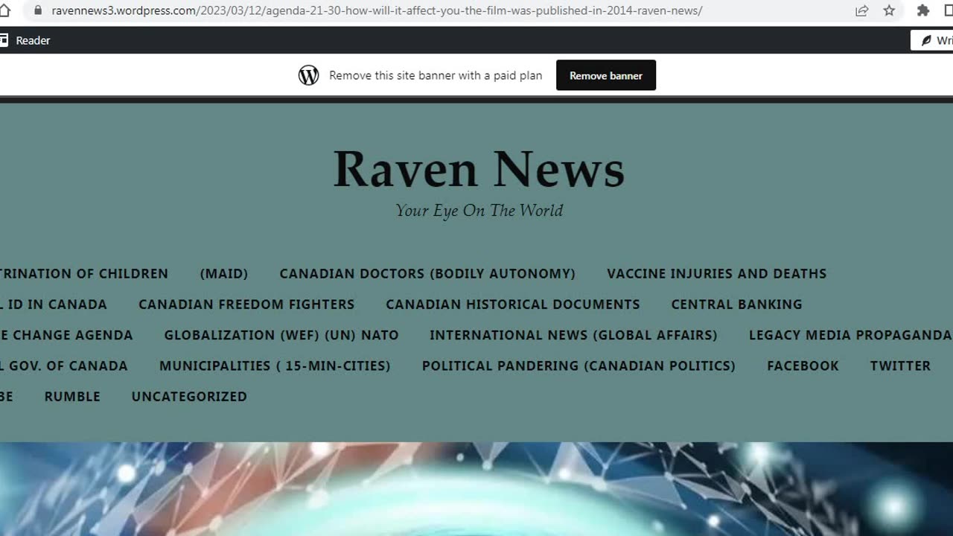The height and width of the screenshot is (536, 953).
Task: Open the extensions puzzle icon
Action: coord(923,10)
